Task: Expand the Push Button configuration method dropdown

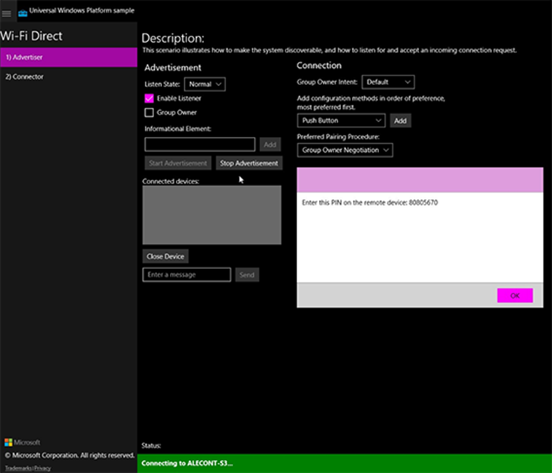Action: point(341,121)
